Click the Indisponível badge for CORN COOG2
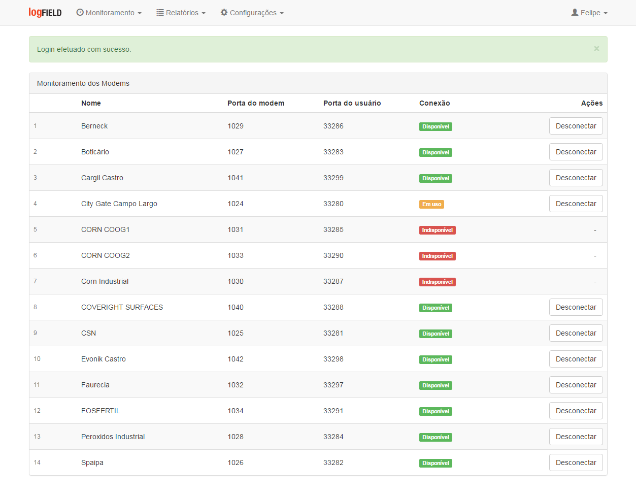Viewport: 636px width, 496px height. point(438,256)
